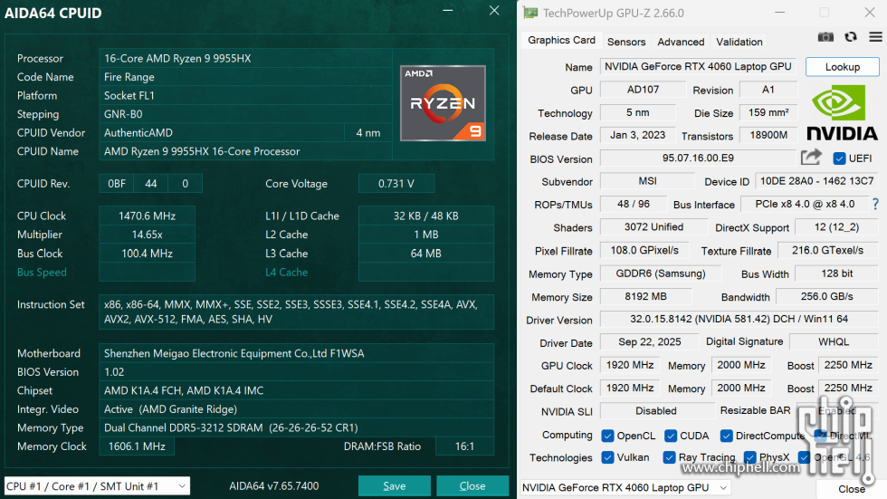The height and width of the screenshot is (499, 887).
Task: Toggle the CUDA checkbox
Action: (x=671, y=436)
